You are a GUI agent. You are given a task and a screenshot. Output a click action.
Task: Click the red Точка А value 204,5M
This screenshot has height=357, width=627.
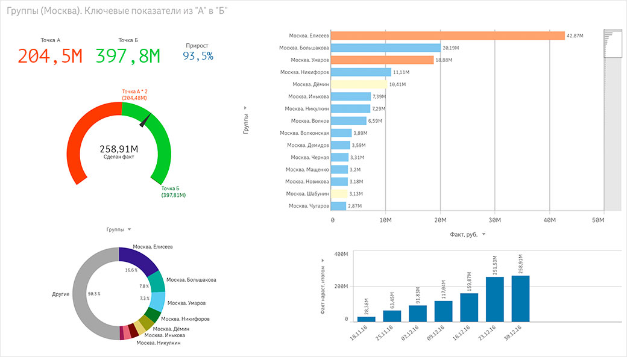coord(49,56)
